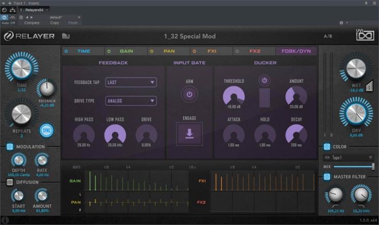Click the sidechain/clock icon in host header
Image resolution: width=379 pixels, height=225 pixels.
pos(5,10)
